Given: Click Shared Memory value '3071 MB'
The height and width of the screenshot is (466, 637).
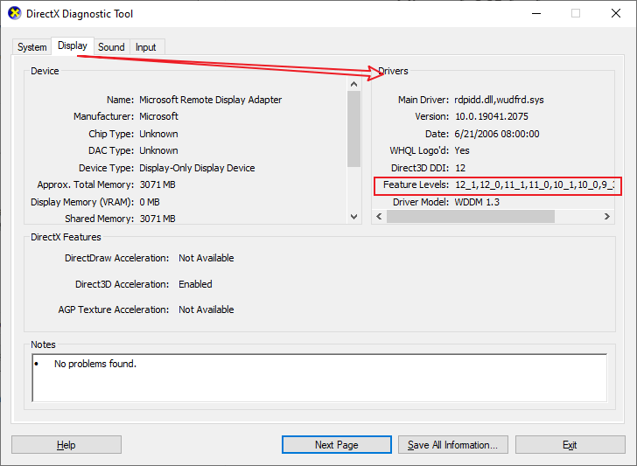Looking at the screenshot, I should coord(157,219).
